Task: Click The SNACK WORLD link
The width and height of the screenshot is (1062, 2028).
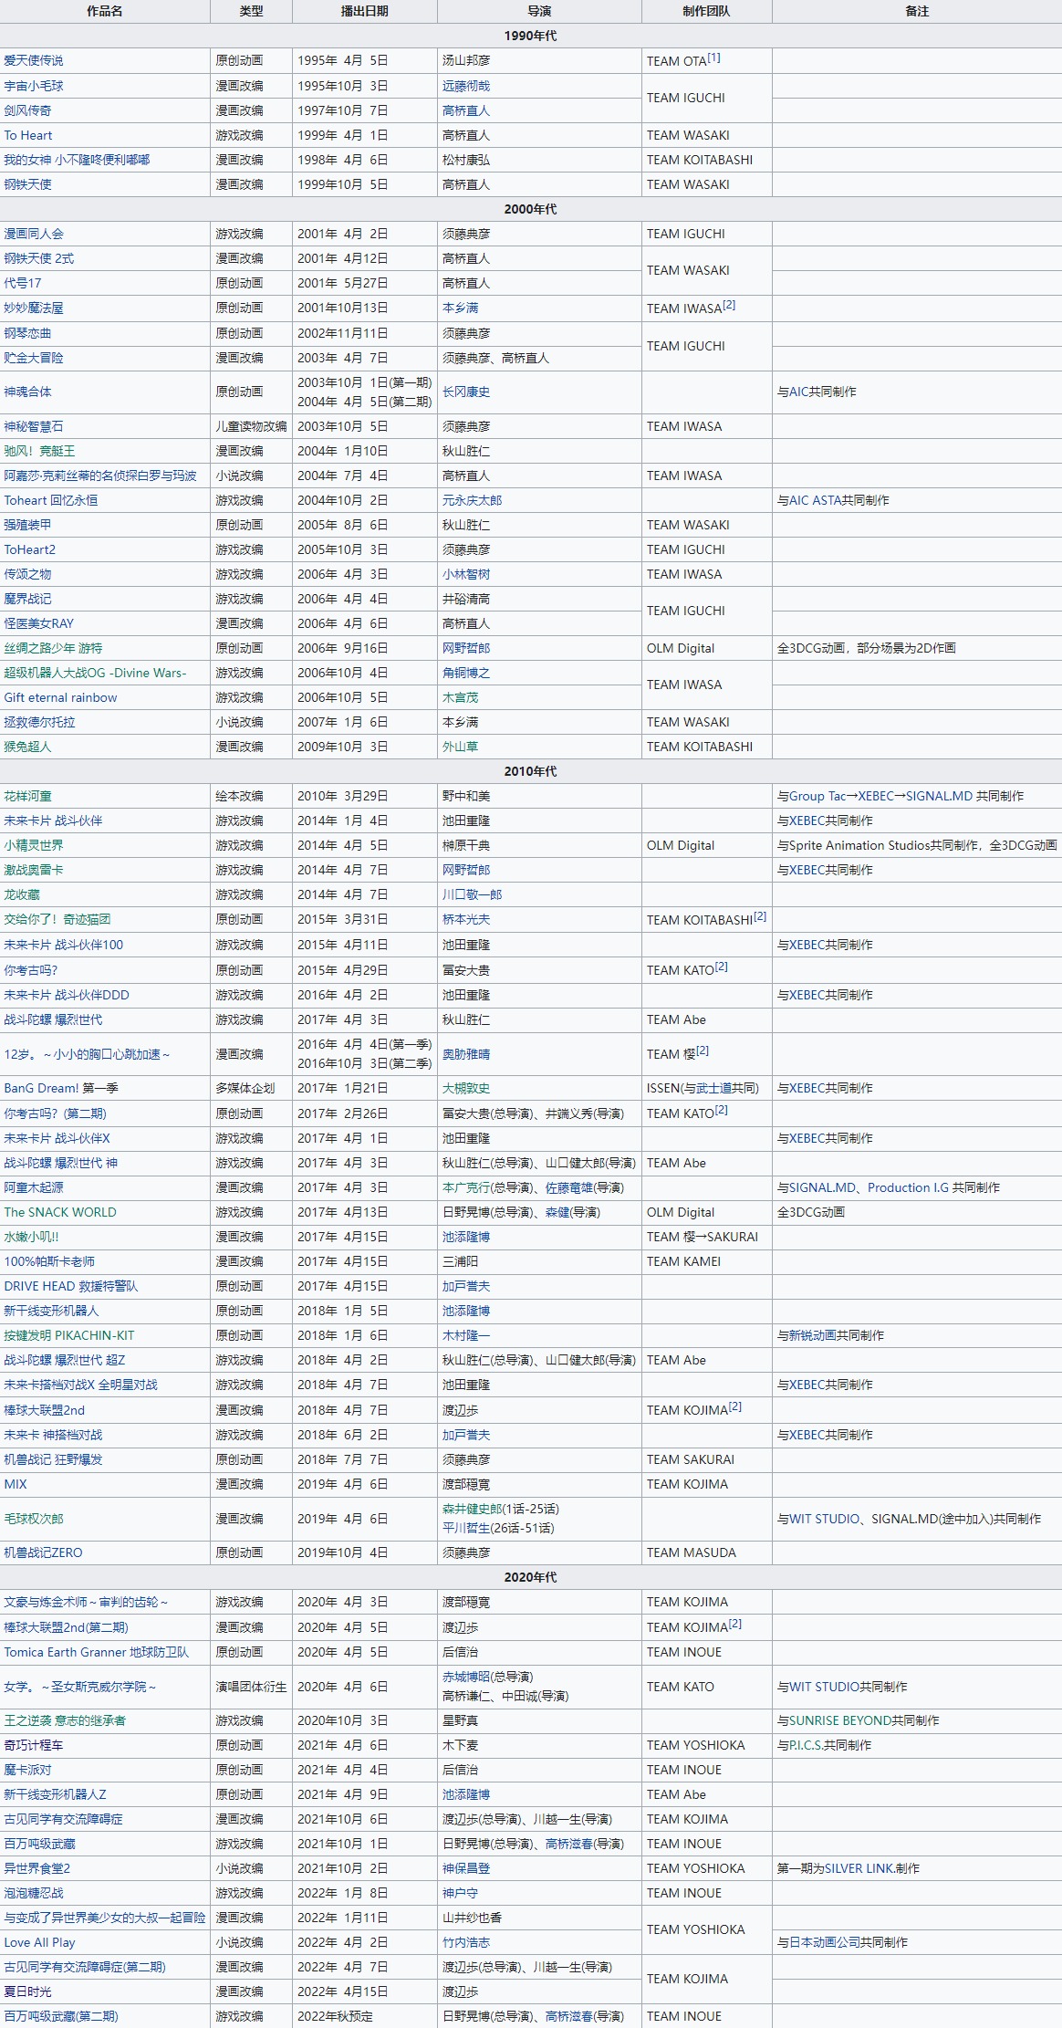Action: [60, 1212]
